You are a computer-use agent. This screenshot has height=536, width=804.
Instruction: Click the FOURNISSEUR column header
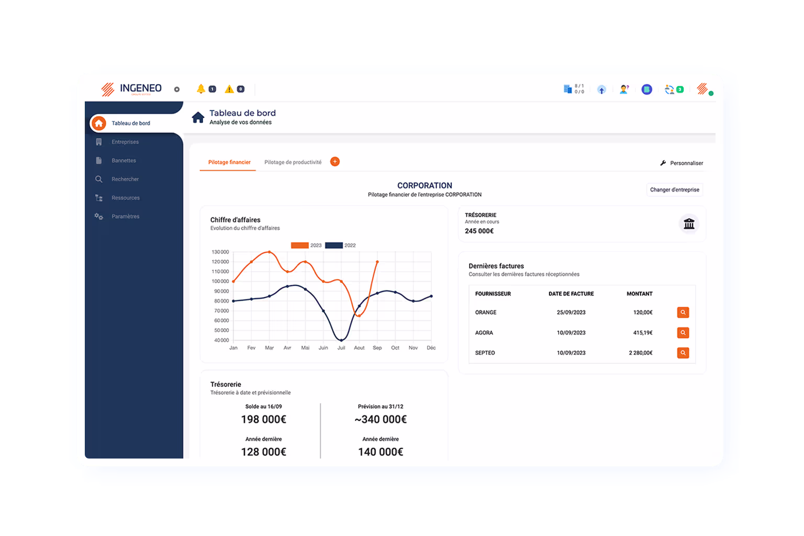(493, 294)
